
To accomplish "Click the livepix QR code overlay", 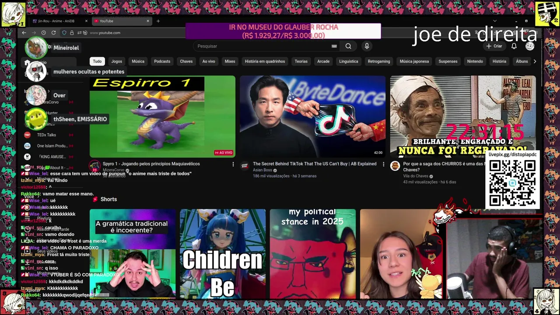I will click(x=512, y=183).
